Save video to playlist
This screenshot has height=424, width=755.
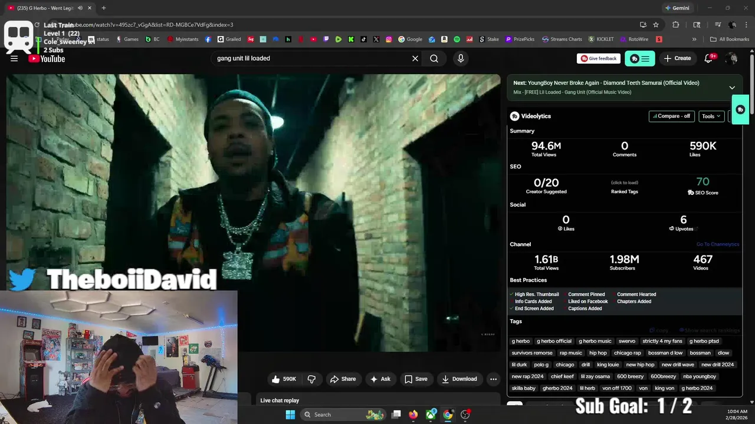coord(416,379)
